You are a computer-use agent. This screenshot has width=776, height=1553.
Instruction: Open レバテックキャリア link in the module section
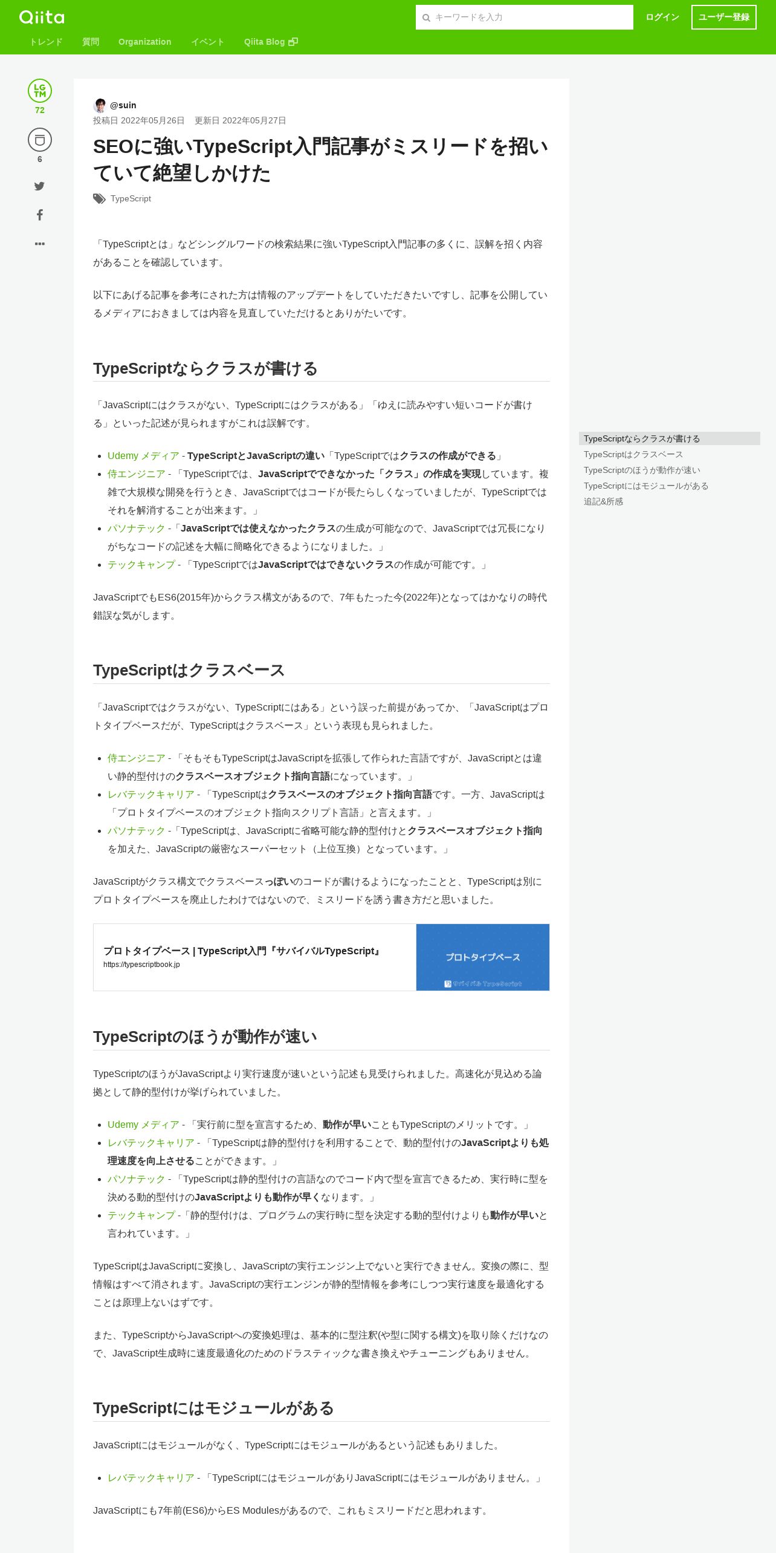click(x=151, y=1478)
